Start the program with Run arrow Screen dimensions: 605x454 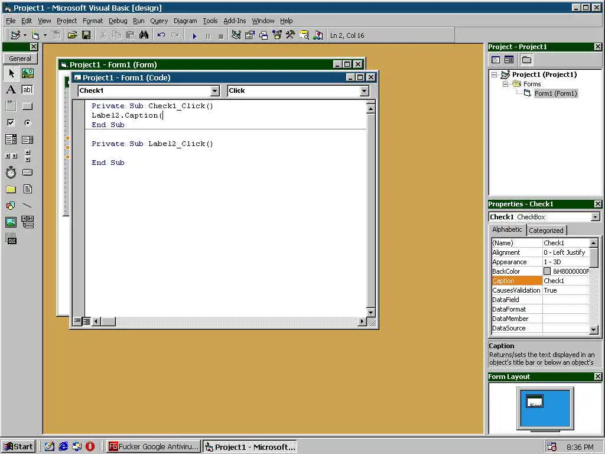pyautogui.click(x=194, y=36)
